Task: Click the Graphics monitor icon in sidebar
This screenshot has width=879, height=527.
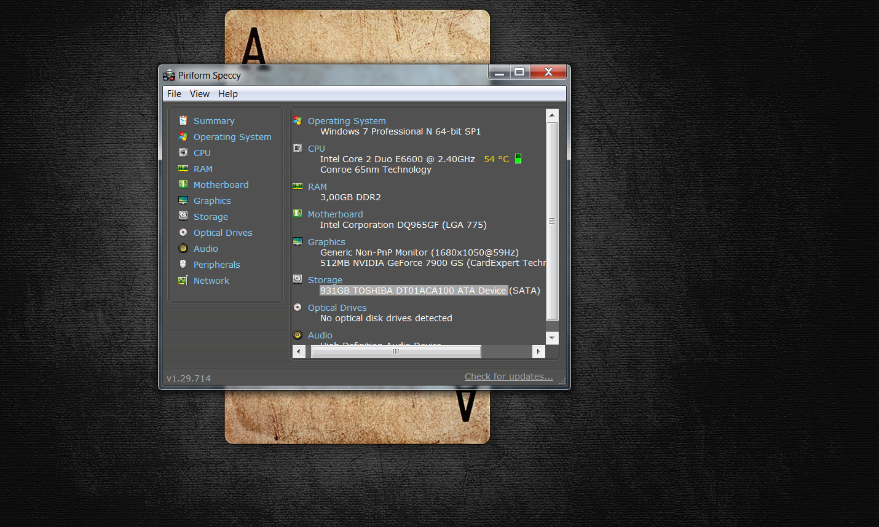Action: click(x=183, y=200)
